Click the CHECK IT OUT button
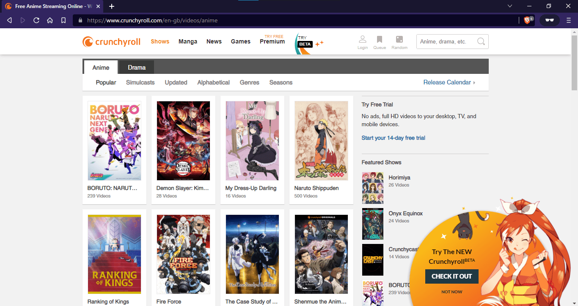 click(x=452, y=276)
